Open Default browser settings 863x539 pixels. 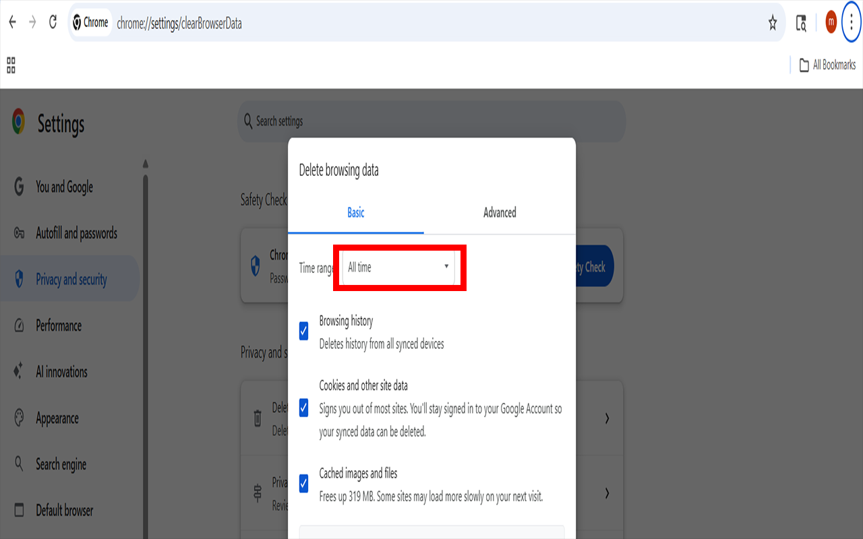pyautogui.click(x=64, y=510)
